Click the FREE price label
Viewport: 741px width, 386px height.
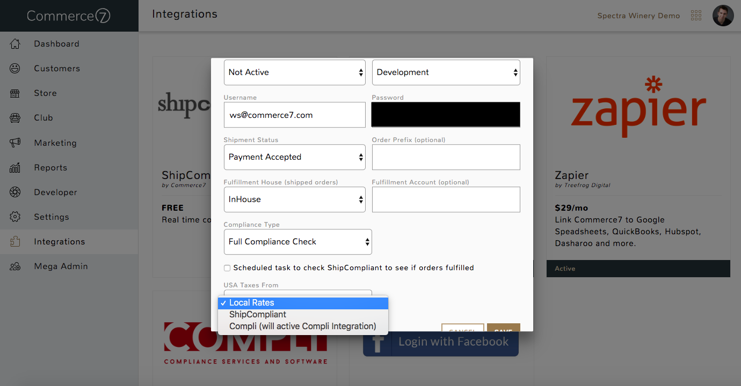[x=172, y=208]
